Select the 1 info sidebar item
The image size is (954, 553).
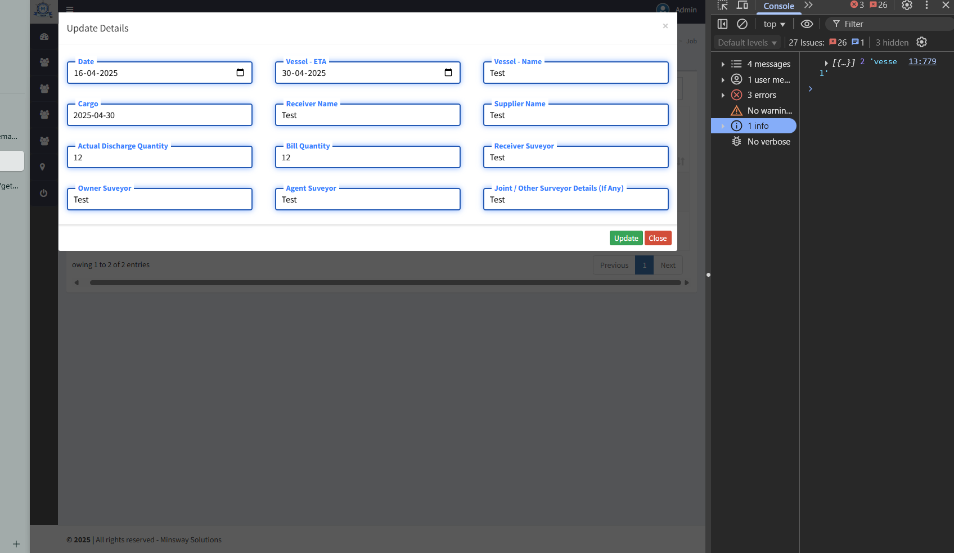(757, 126)
